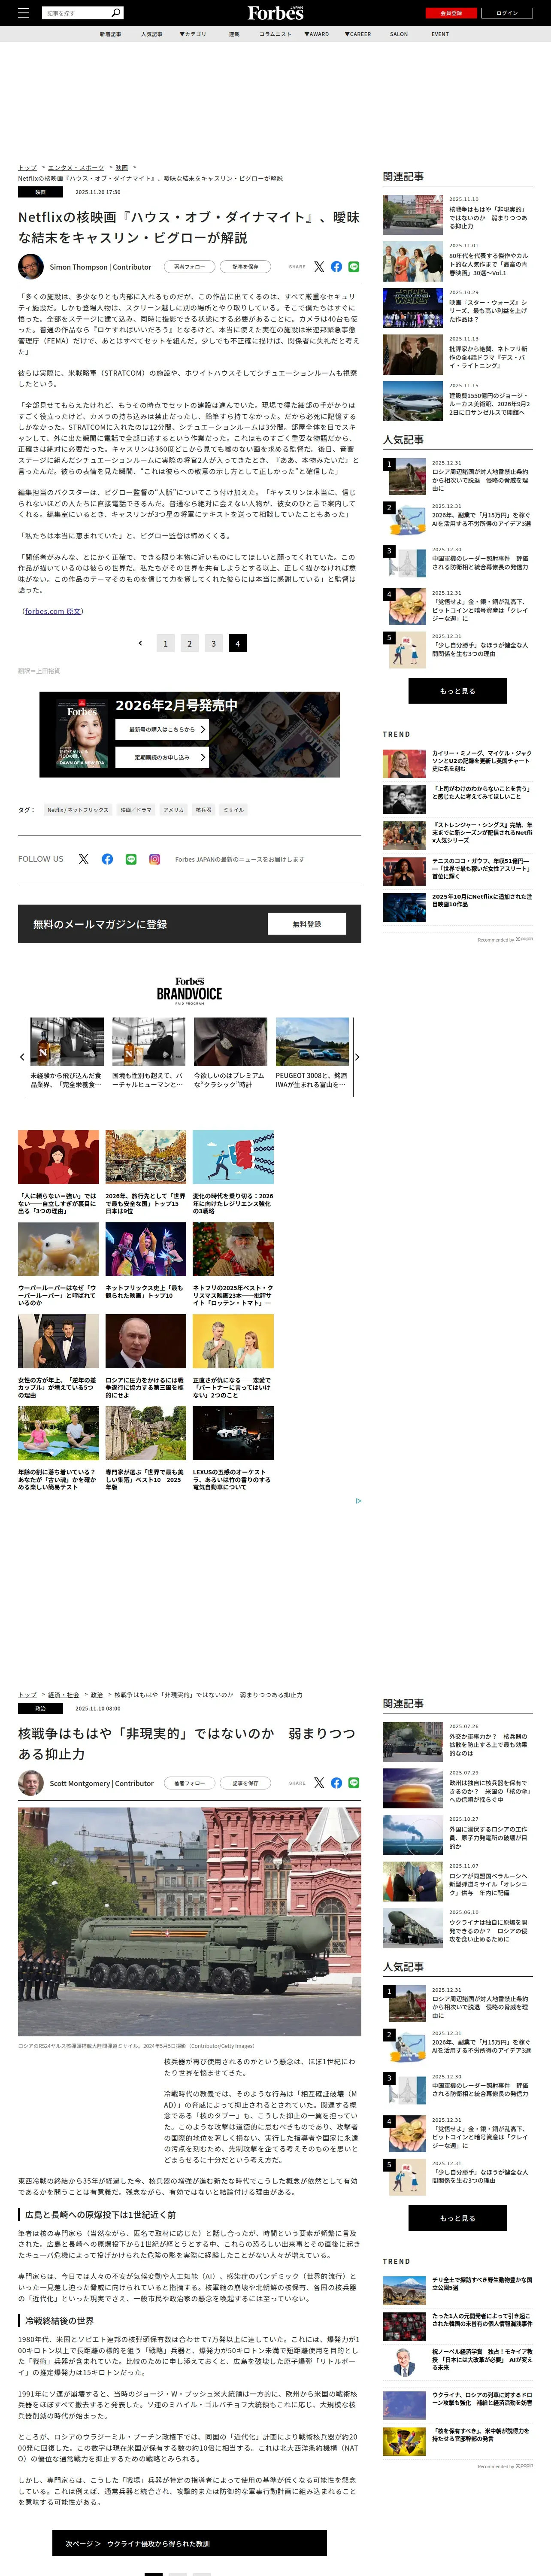Image resolution: width=551 pixels, height=2576 pixels.
Task: Go to previous page arrow in pagination
Action: [140, 643]
